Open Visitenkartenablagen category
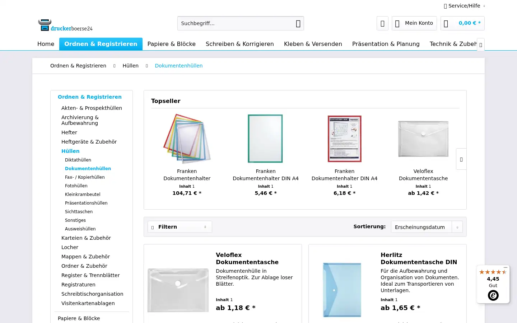 [88, 303]
